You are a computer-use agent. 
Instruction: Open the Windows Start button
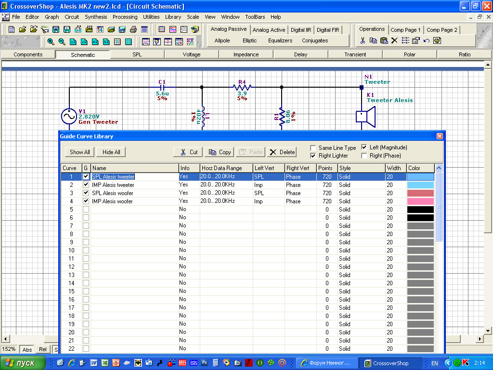tap(23, 363)
